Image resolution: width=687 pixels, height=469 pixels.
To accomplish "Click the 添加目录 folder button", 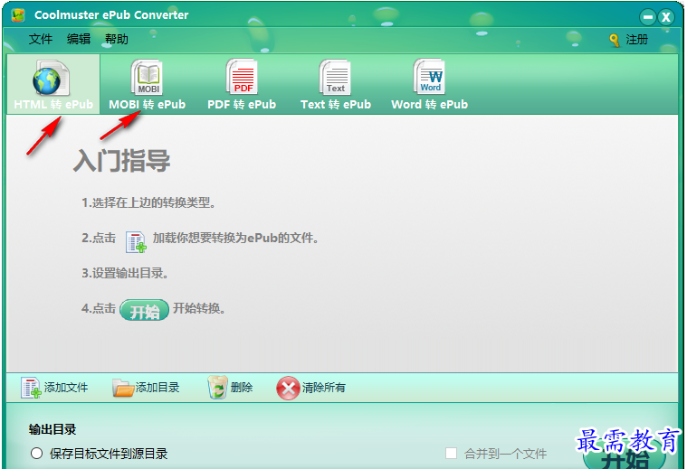I will (x=146, y=388).
